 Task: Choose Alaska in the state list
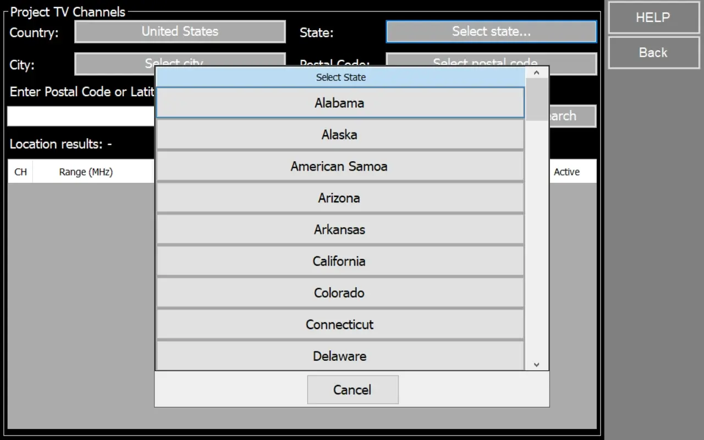tap(340, 135)
